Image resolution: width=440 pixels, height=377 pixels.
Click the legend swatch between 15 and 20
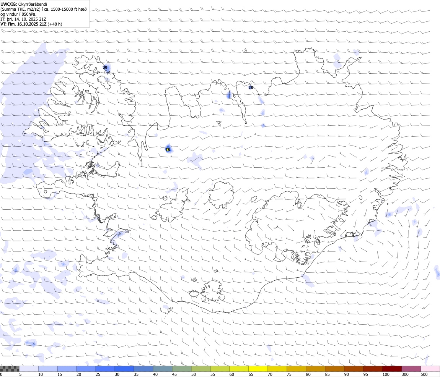67,369
